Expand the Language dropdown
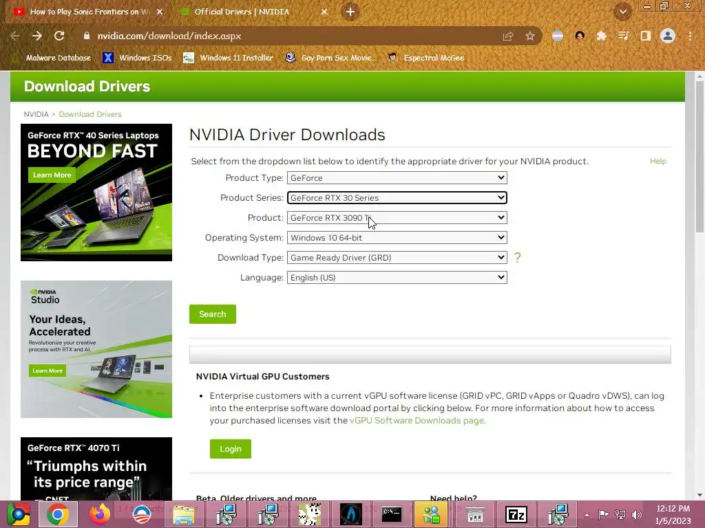Viewport: 705px width, 528px height. click(397, 278)
